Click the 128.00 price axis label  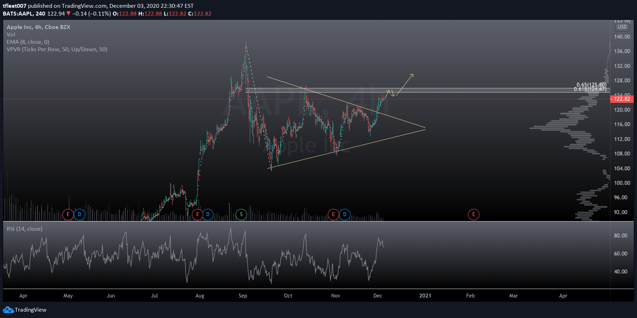[622, 80]
